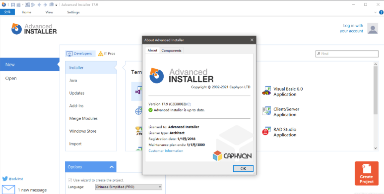Image resolution: width=384 pixels, height=194 pixels.
Task: Click the Log in with your account link
Action: tap(351, 28)
